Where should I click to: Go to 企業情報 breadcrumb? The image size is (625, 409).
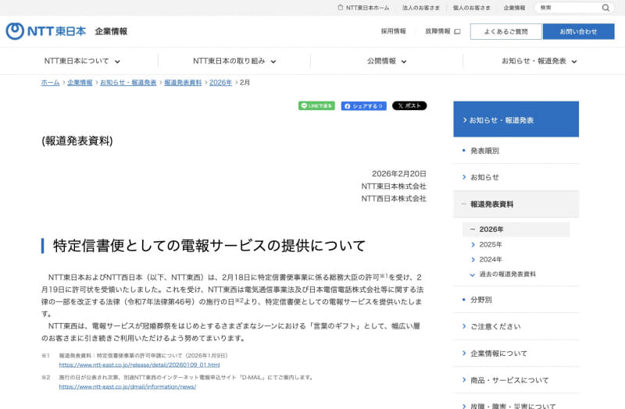80,83
